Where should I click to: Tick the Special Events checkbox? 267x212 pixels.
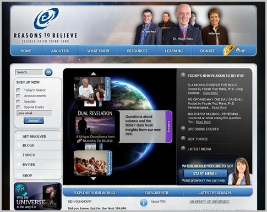pyautogui.click(x=18, y=107)
